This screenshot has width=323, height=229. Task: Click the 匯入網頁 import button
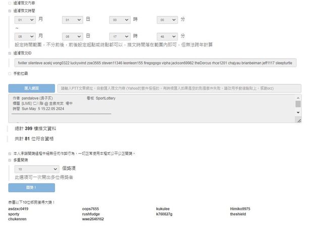point(31,88)
